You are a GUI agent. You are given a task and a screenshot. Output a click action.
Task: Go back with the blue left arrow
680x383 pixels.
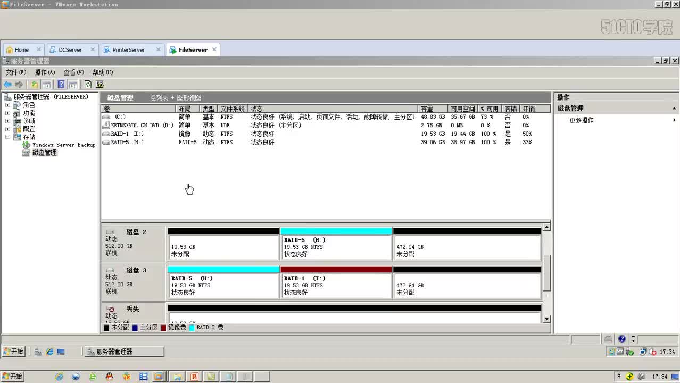[7, 85]
